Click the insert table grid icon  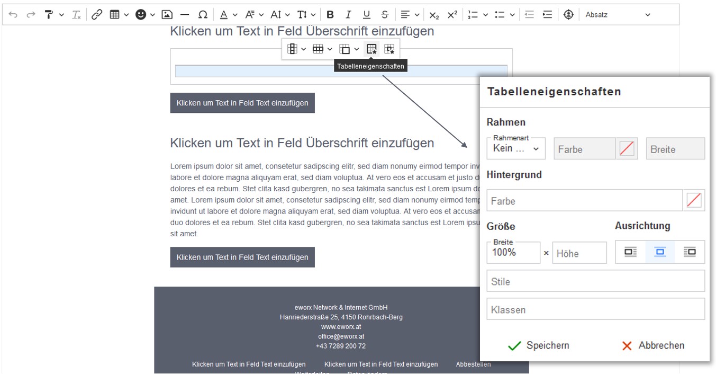[x=114, y=15]
